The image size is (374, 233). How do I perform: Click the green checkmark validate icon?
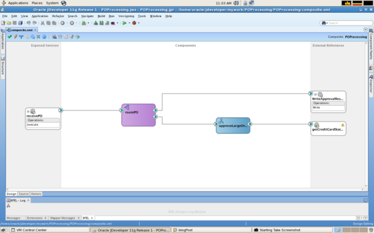pos(10,37)
